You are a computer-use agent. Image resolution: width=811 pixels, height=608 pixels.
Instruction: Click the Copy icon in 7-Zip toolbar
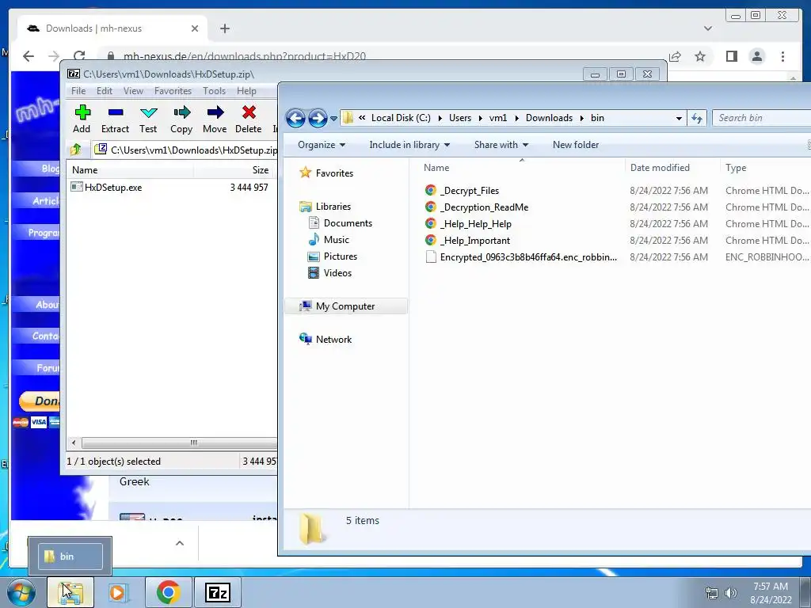[181, 119]
